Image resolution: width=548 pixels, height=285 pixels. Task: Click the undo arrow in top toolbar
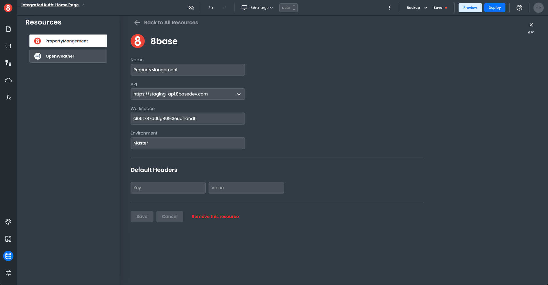211,8
